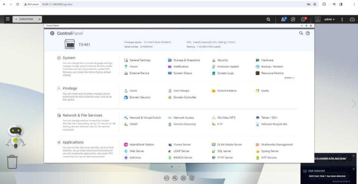Image resolution: width=358 pixels, height=184 pixels.
Task: Open Backup / Restore
Action: click(x=269, y=67)
